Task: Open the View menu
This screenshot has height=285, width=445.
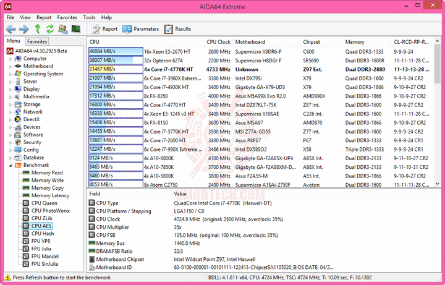Action: point(25,17)
